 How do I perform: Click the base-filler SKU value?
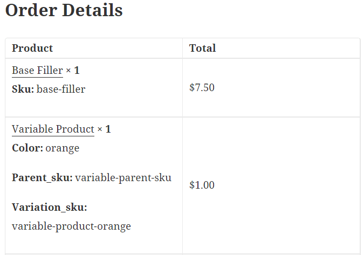[61, 89]
